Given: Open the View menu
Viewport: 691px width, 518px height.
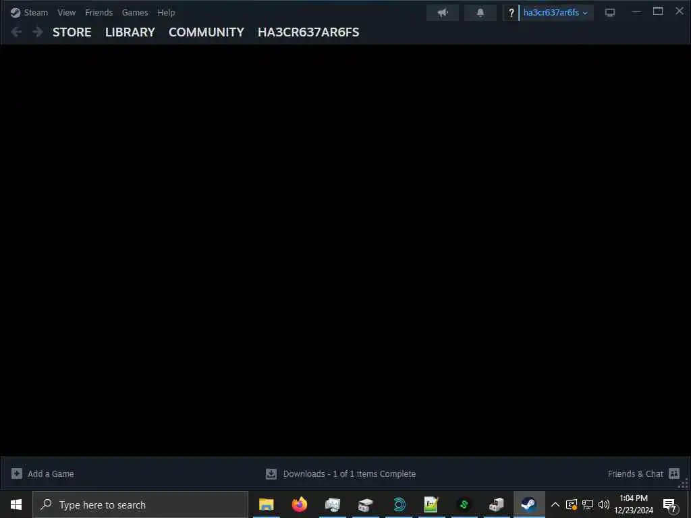Looking at the screenshot, I should 67,13.
